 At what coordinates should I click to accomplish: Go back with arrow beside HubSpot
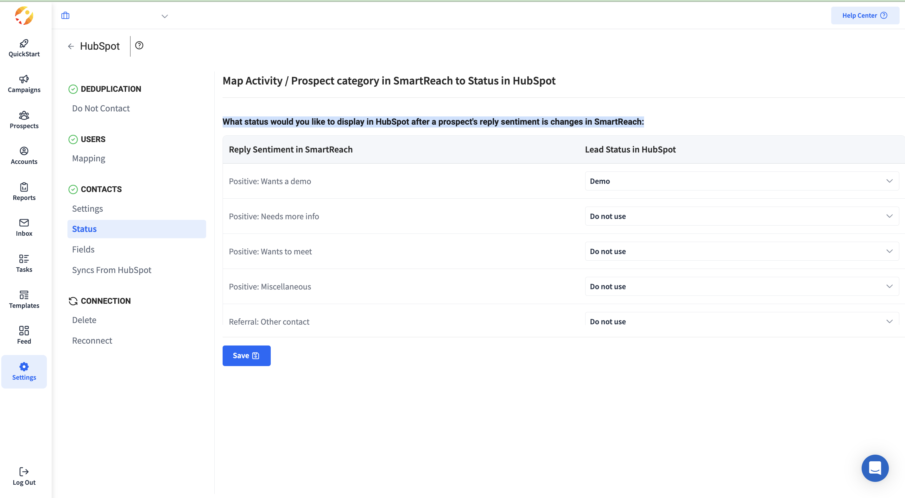[71, 46]
